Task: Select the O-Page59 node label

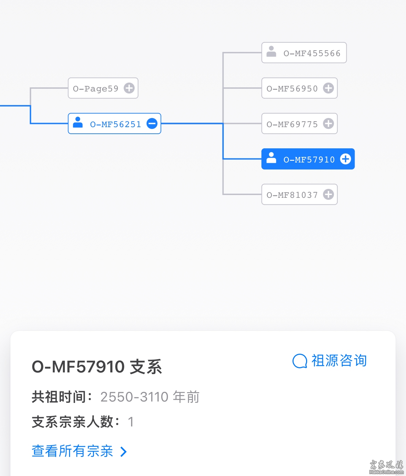Action: (96, 89)
